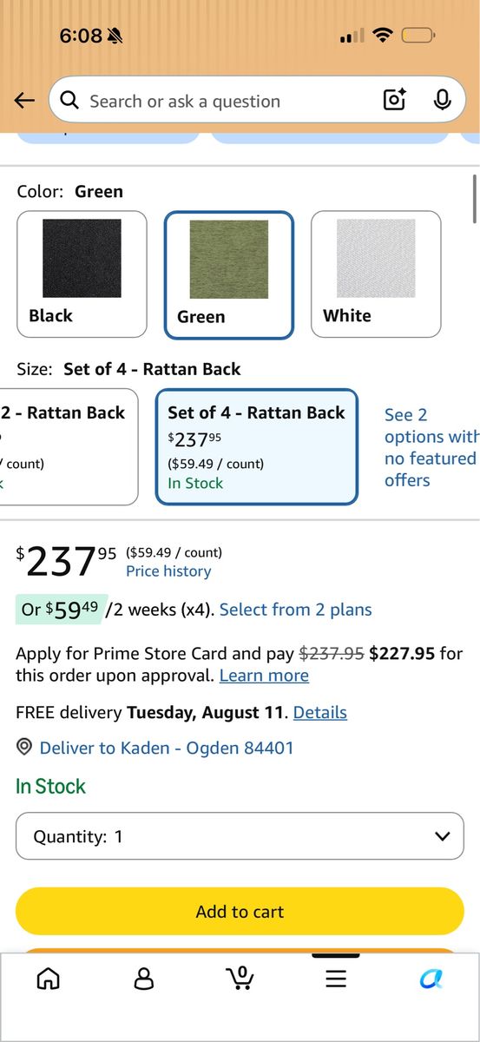Choose the Green color option
Image resolution: width=480 pixels, height=1042 pixels.
[x=229, y=274]
